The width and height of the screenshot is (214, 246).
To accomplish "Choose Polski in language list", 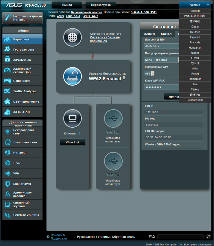I will (195, 74).
